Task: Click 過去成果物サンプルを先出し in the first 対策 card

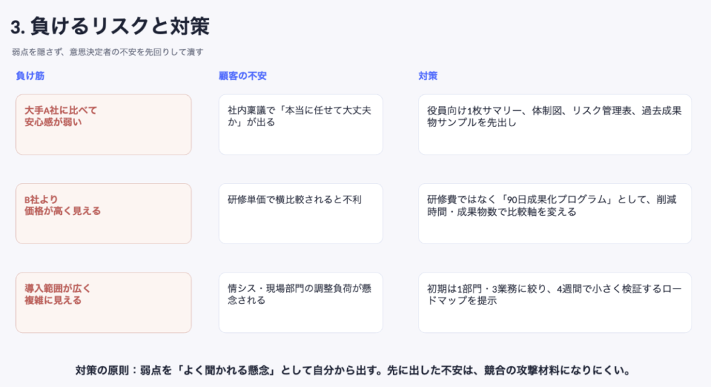Action: (469, 123)
